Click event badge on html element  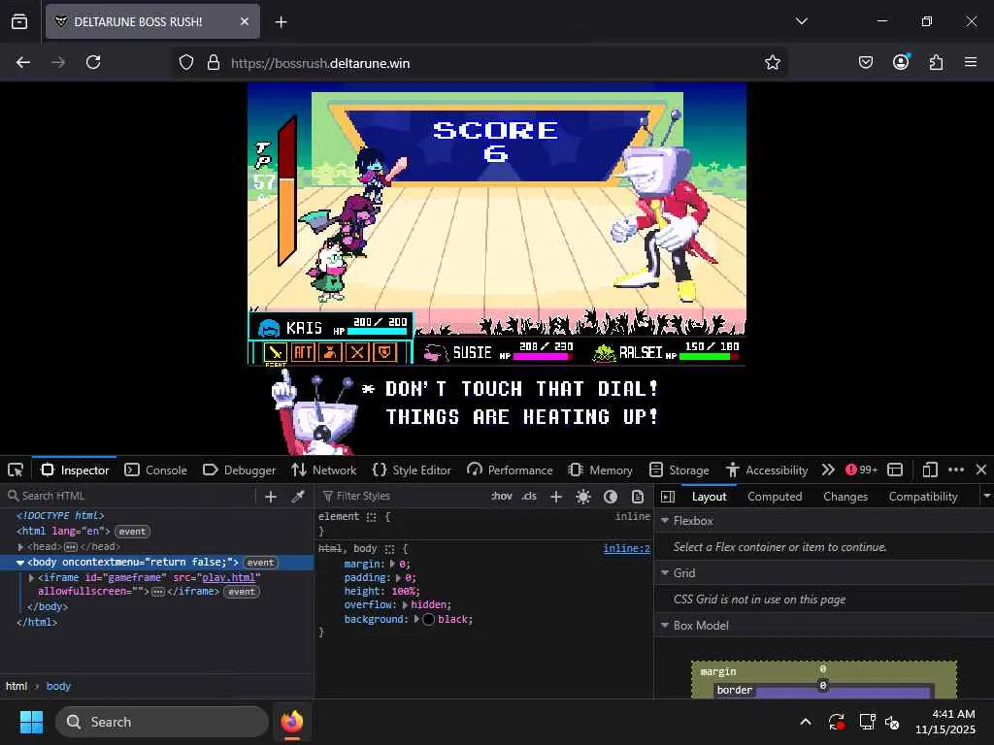pos(132,532)
